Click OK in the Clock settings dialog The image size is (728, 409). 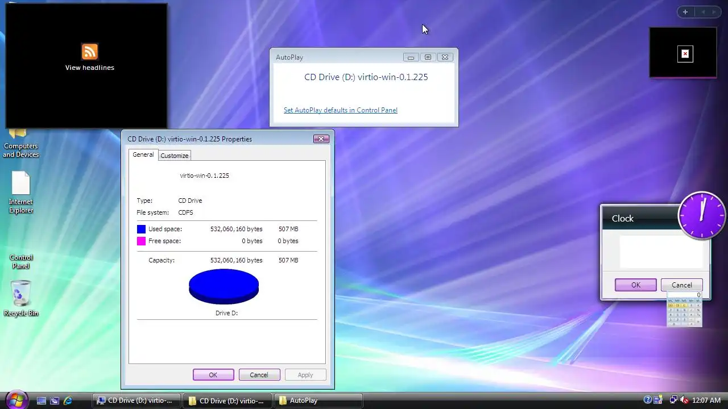[636, 285]
